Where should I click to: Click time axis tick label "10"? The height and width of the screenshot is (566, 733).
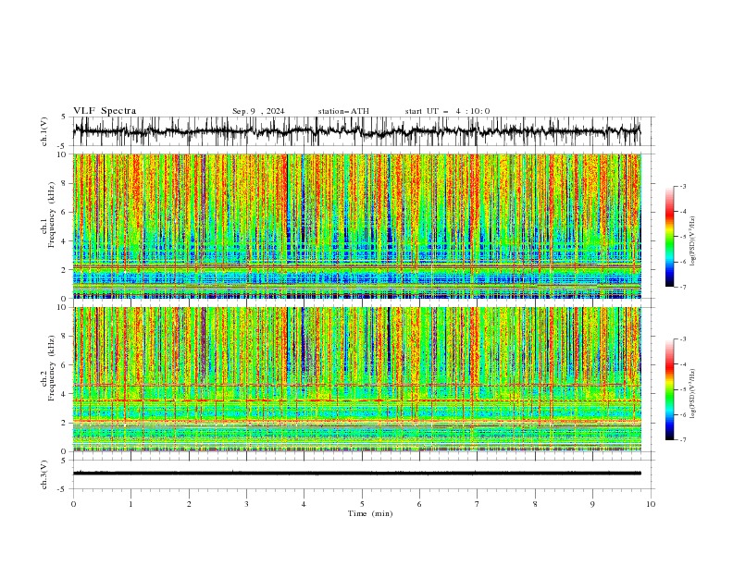651,504
